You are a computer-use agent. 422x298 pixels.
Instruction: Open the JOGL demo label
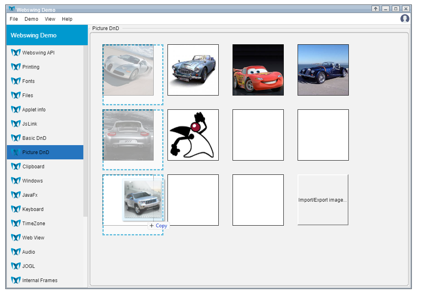(x=28, y=267)
